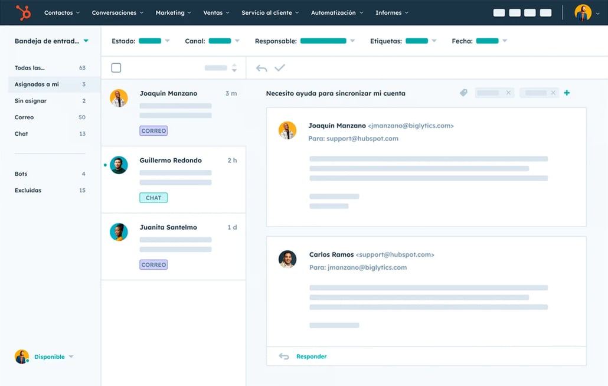Open the Ventas menu
This screenshot has height=386, width=608.
pyautogui.click(x=217, y=13)
